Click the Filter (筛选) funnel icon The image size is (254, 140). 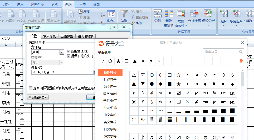point(124,14)
